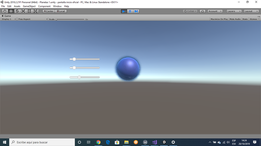This screenshot has height=146, width=261.
Task: Open the Display 1 dropdown
Action: coord(9,19)
